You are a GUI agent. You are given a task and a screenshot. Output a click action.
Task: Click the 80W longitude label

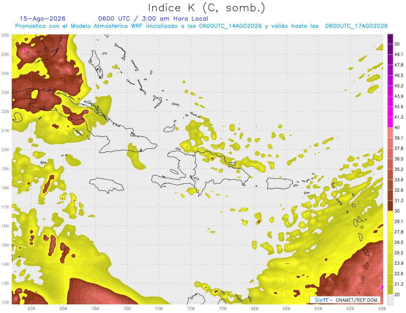coord(63,309)
